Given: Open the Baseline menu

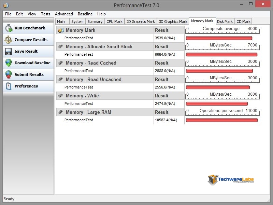Looking at the screenshot, I should pyautogui.click(x=85, y=14).
